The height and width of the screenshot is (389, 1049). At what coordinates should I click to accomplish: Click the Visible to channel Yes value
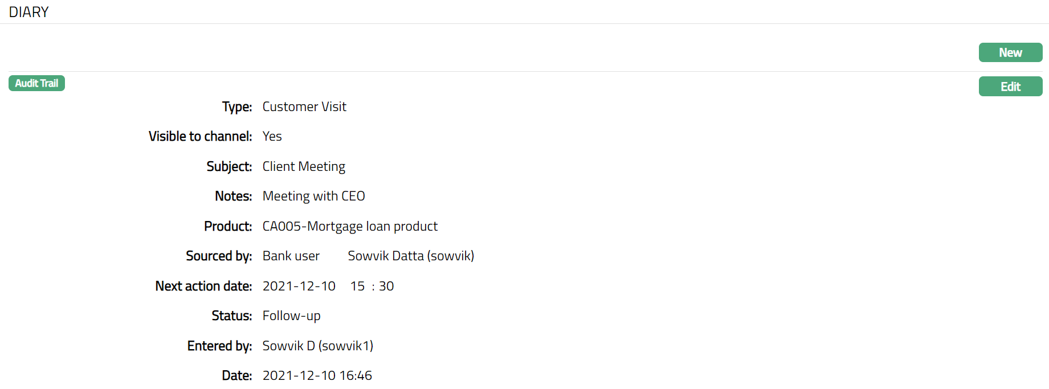point(272,136)
